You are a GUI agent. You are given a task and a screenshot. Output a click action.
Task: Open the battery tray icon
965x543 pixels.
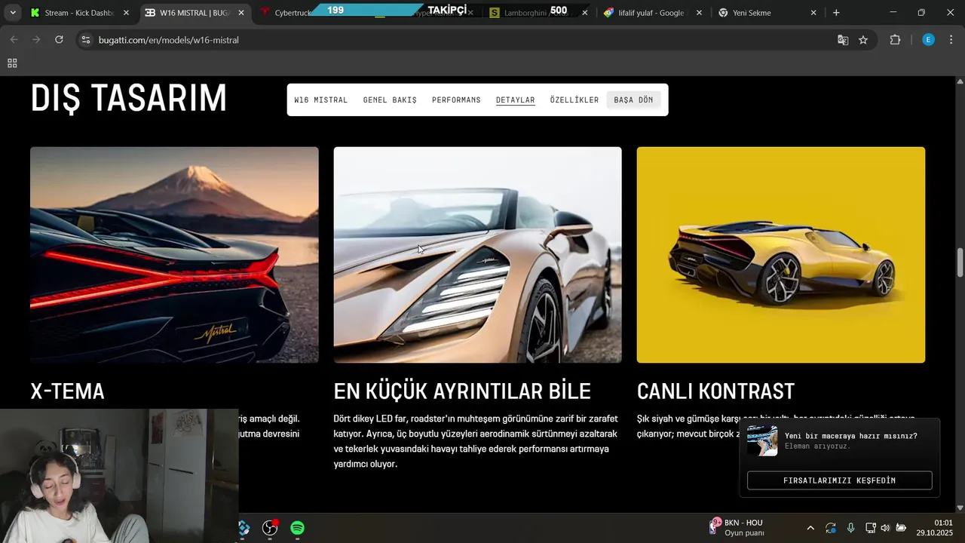click(901, 528)
